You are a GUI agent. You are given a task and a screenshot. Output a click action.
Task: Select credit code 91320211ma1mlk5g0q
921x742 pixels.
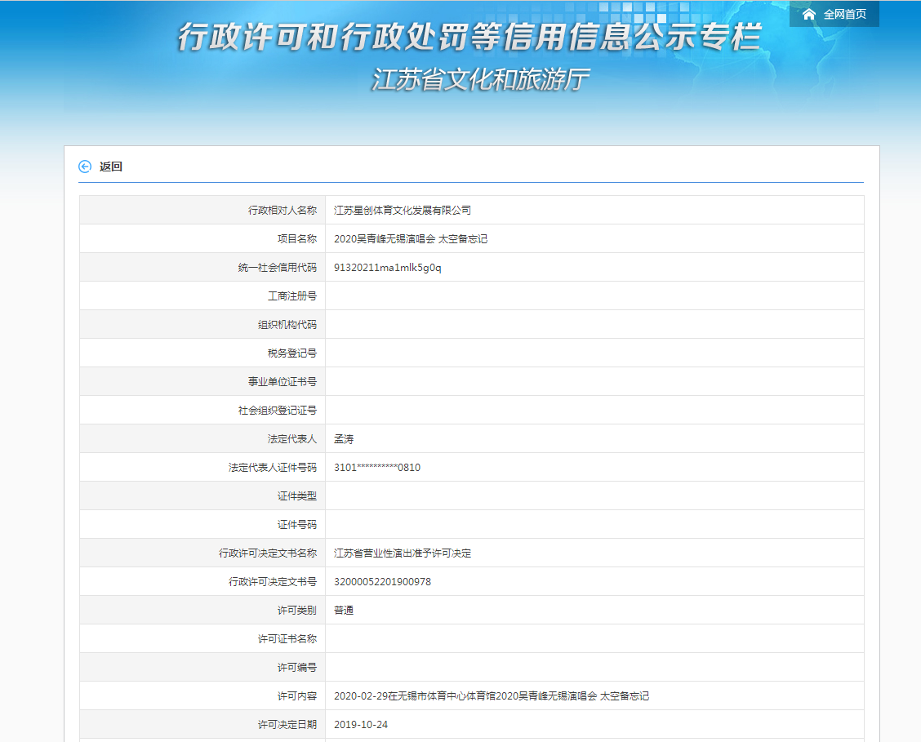tap(388, 268)
